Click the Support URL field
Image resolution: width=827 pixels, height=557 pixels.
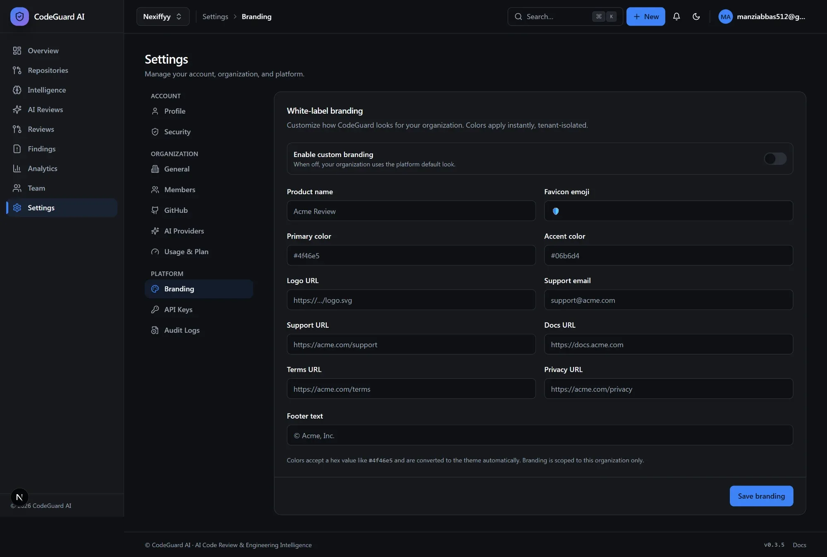click(x=411, y=344)
